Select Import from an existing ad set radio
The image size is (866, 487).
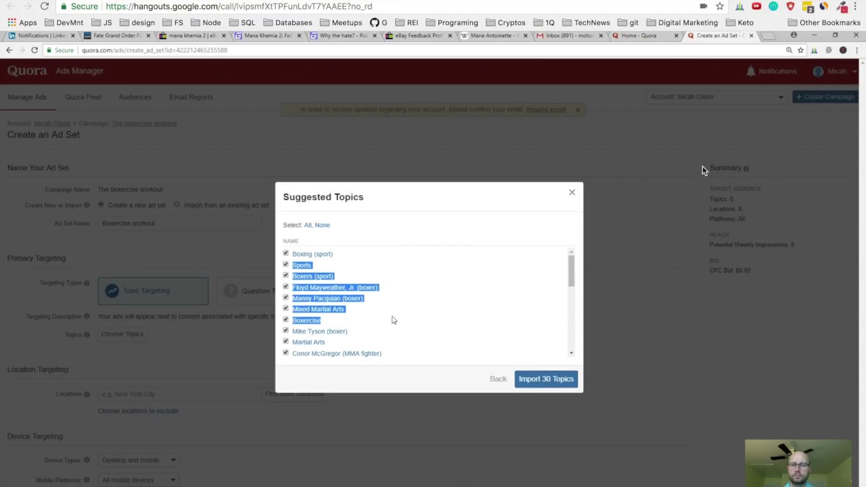[177, 204]
